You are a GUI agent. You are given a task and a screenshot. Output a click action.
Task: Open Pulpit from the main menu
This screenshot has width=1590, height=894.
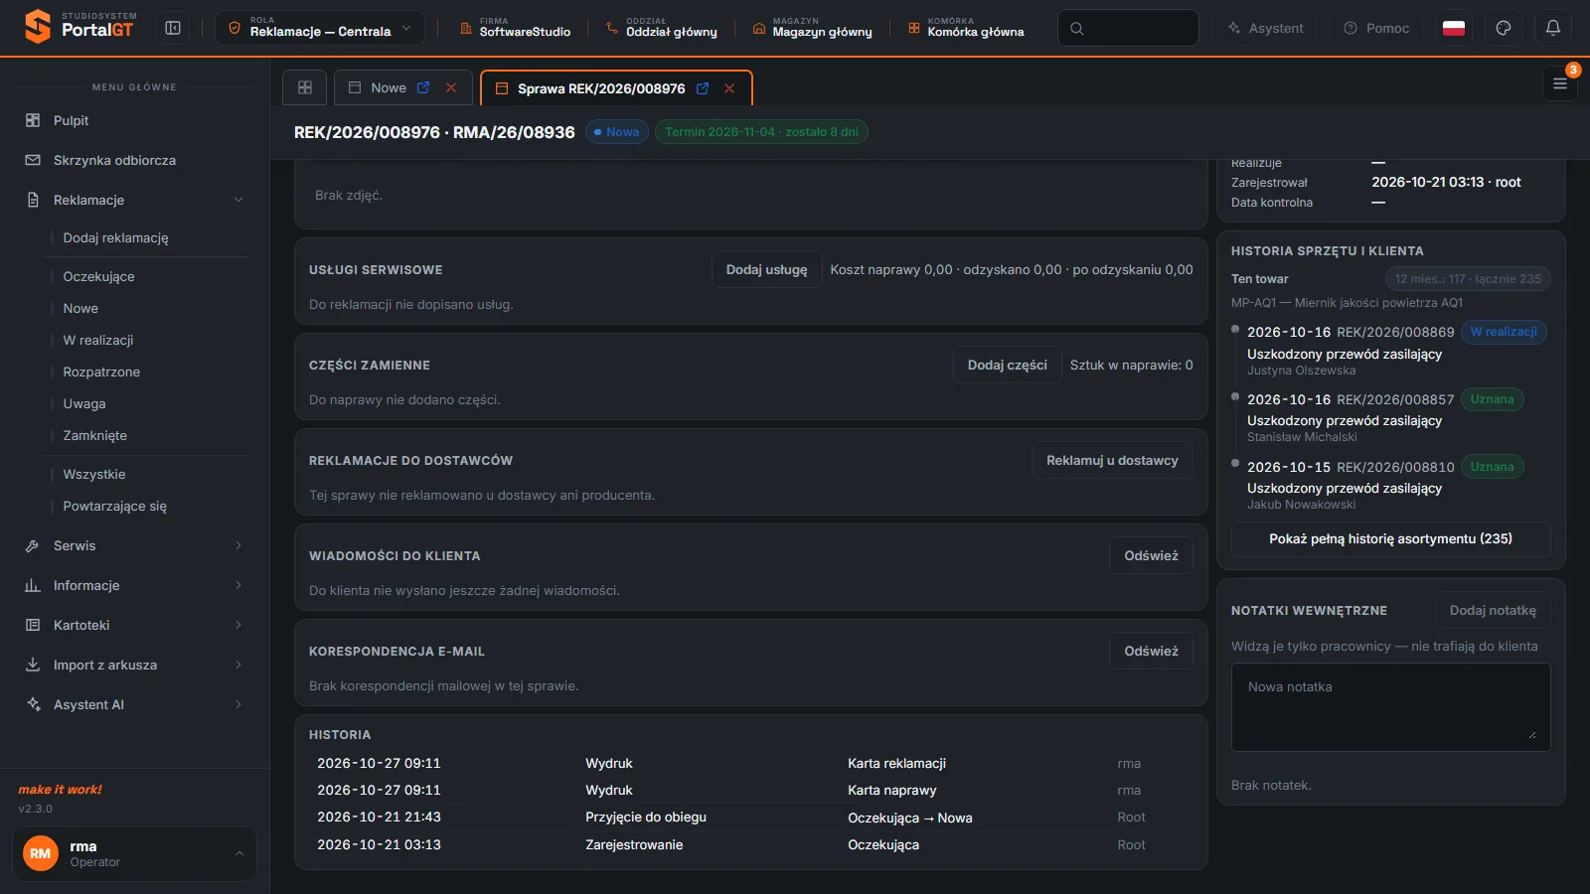[134, 120]
